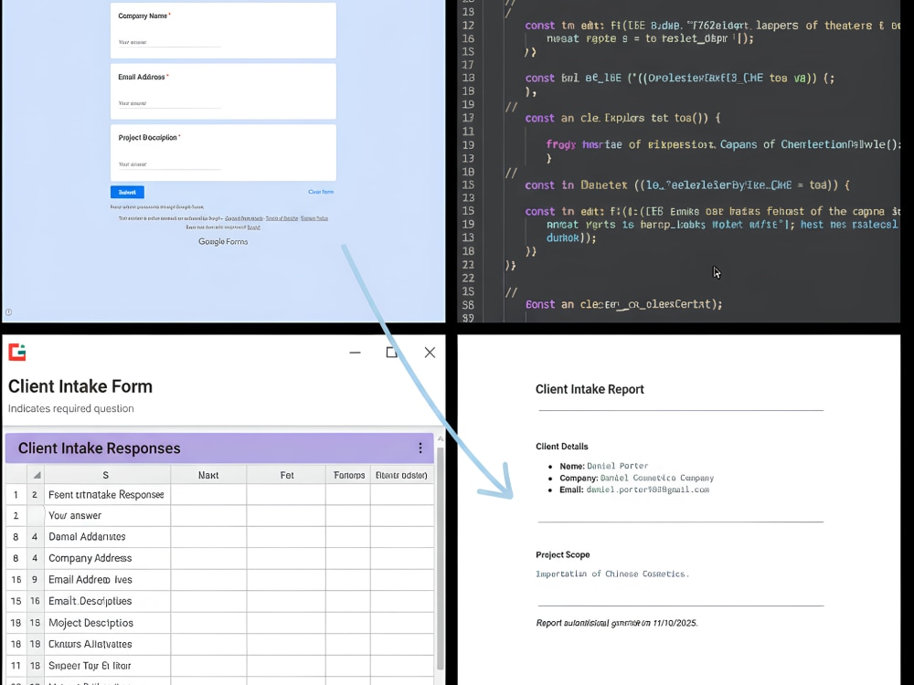Click the Company Name answer field
The width and height of the screenshot is (914, 685).
[169, 42]
